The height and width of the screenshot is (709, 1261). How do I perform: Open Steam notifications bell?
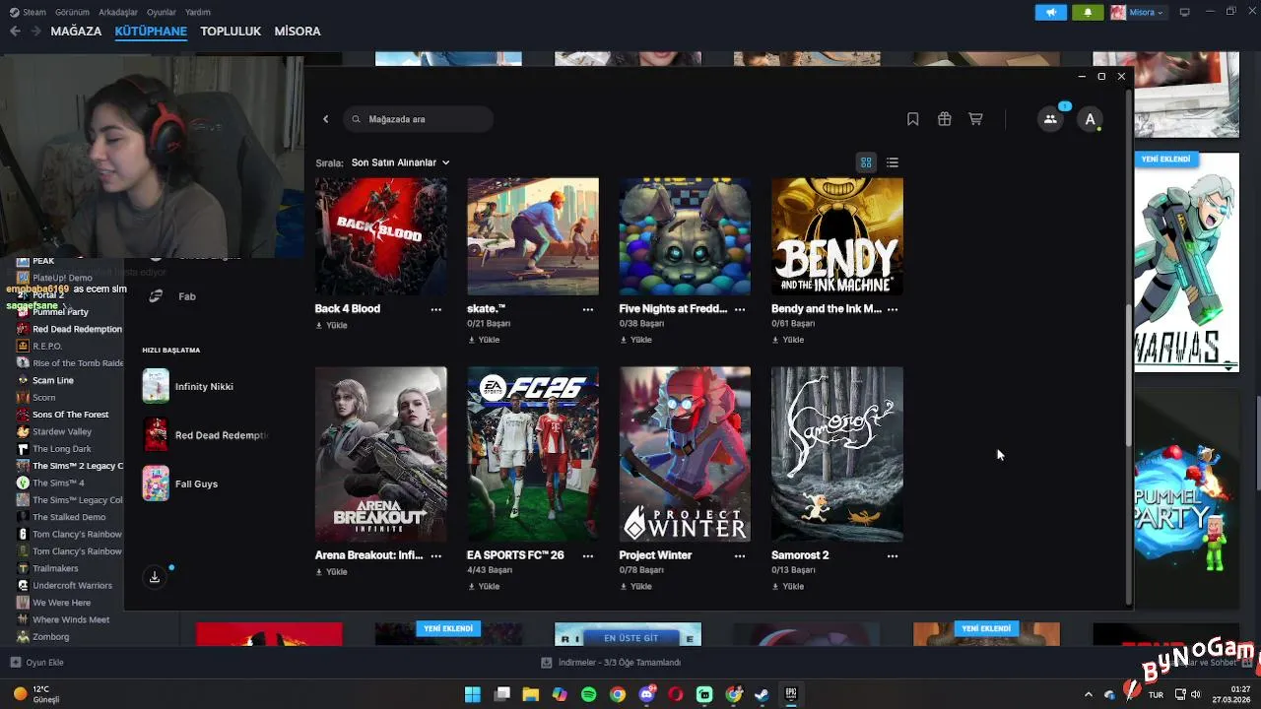(1088, 12)
